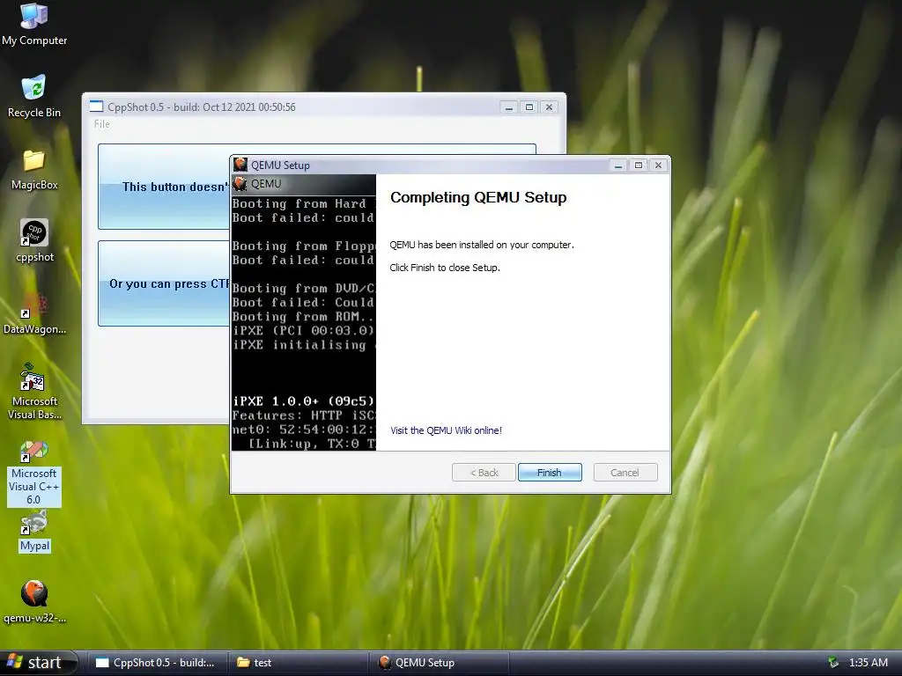Click the 'This button doesn't' CppShot button
The width and height of the screenshot is (902, 676).
pyautogui.click(x=164, y=187)
